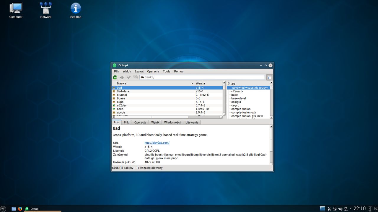Switch to the Operacja tab
Viewport: 378px width, 212px height.
(140, 122)
